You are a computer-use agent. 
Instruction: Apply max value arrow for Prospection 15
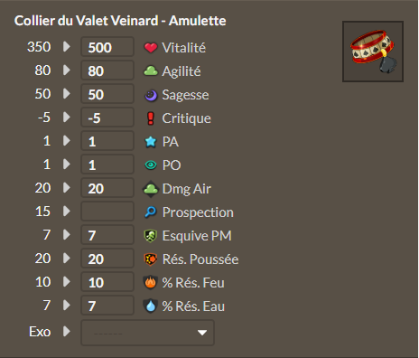(x=67, y=211)
